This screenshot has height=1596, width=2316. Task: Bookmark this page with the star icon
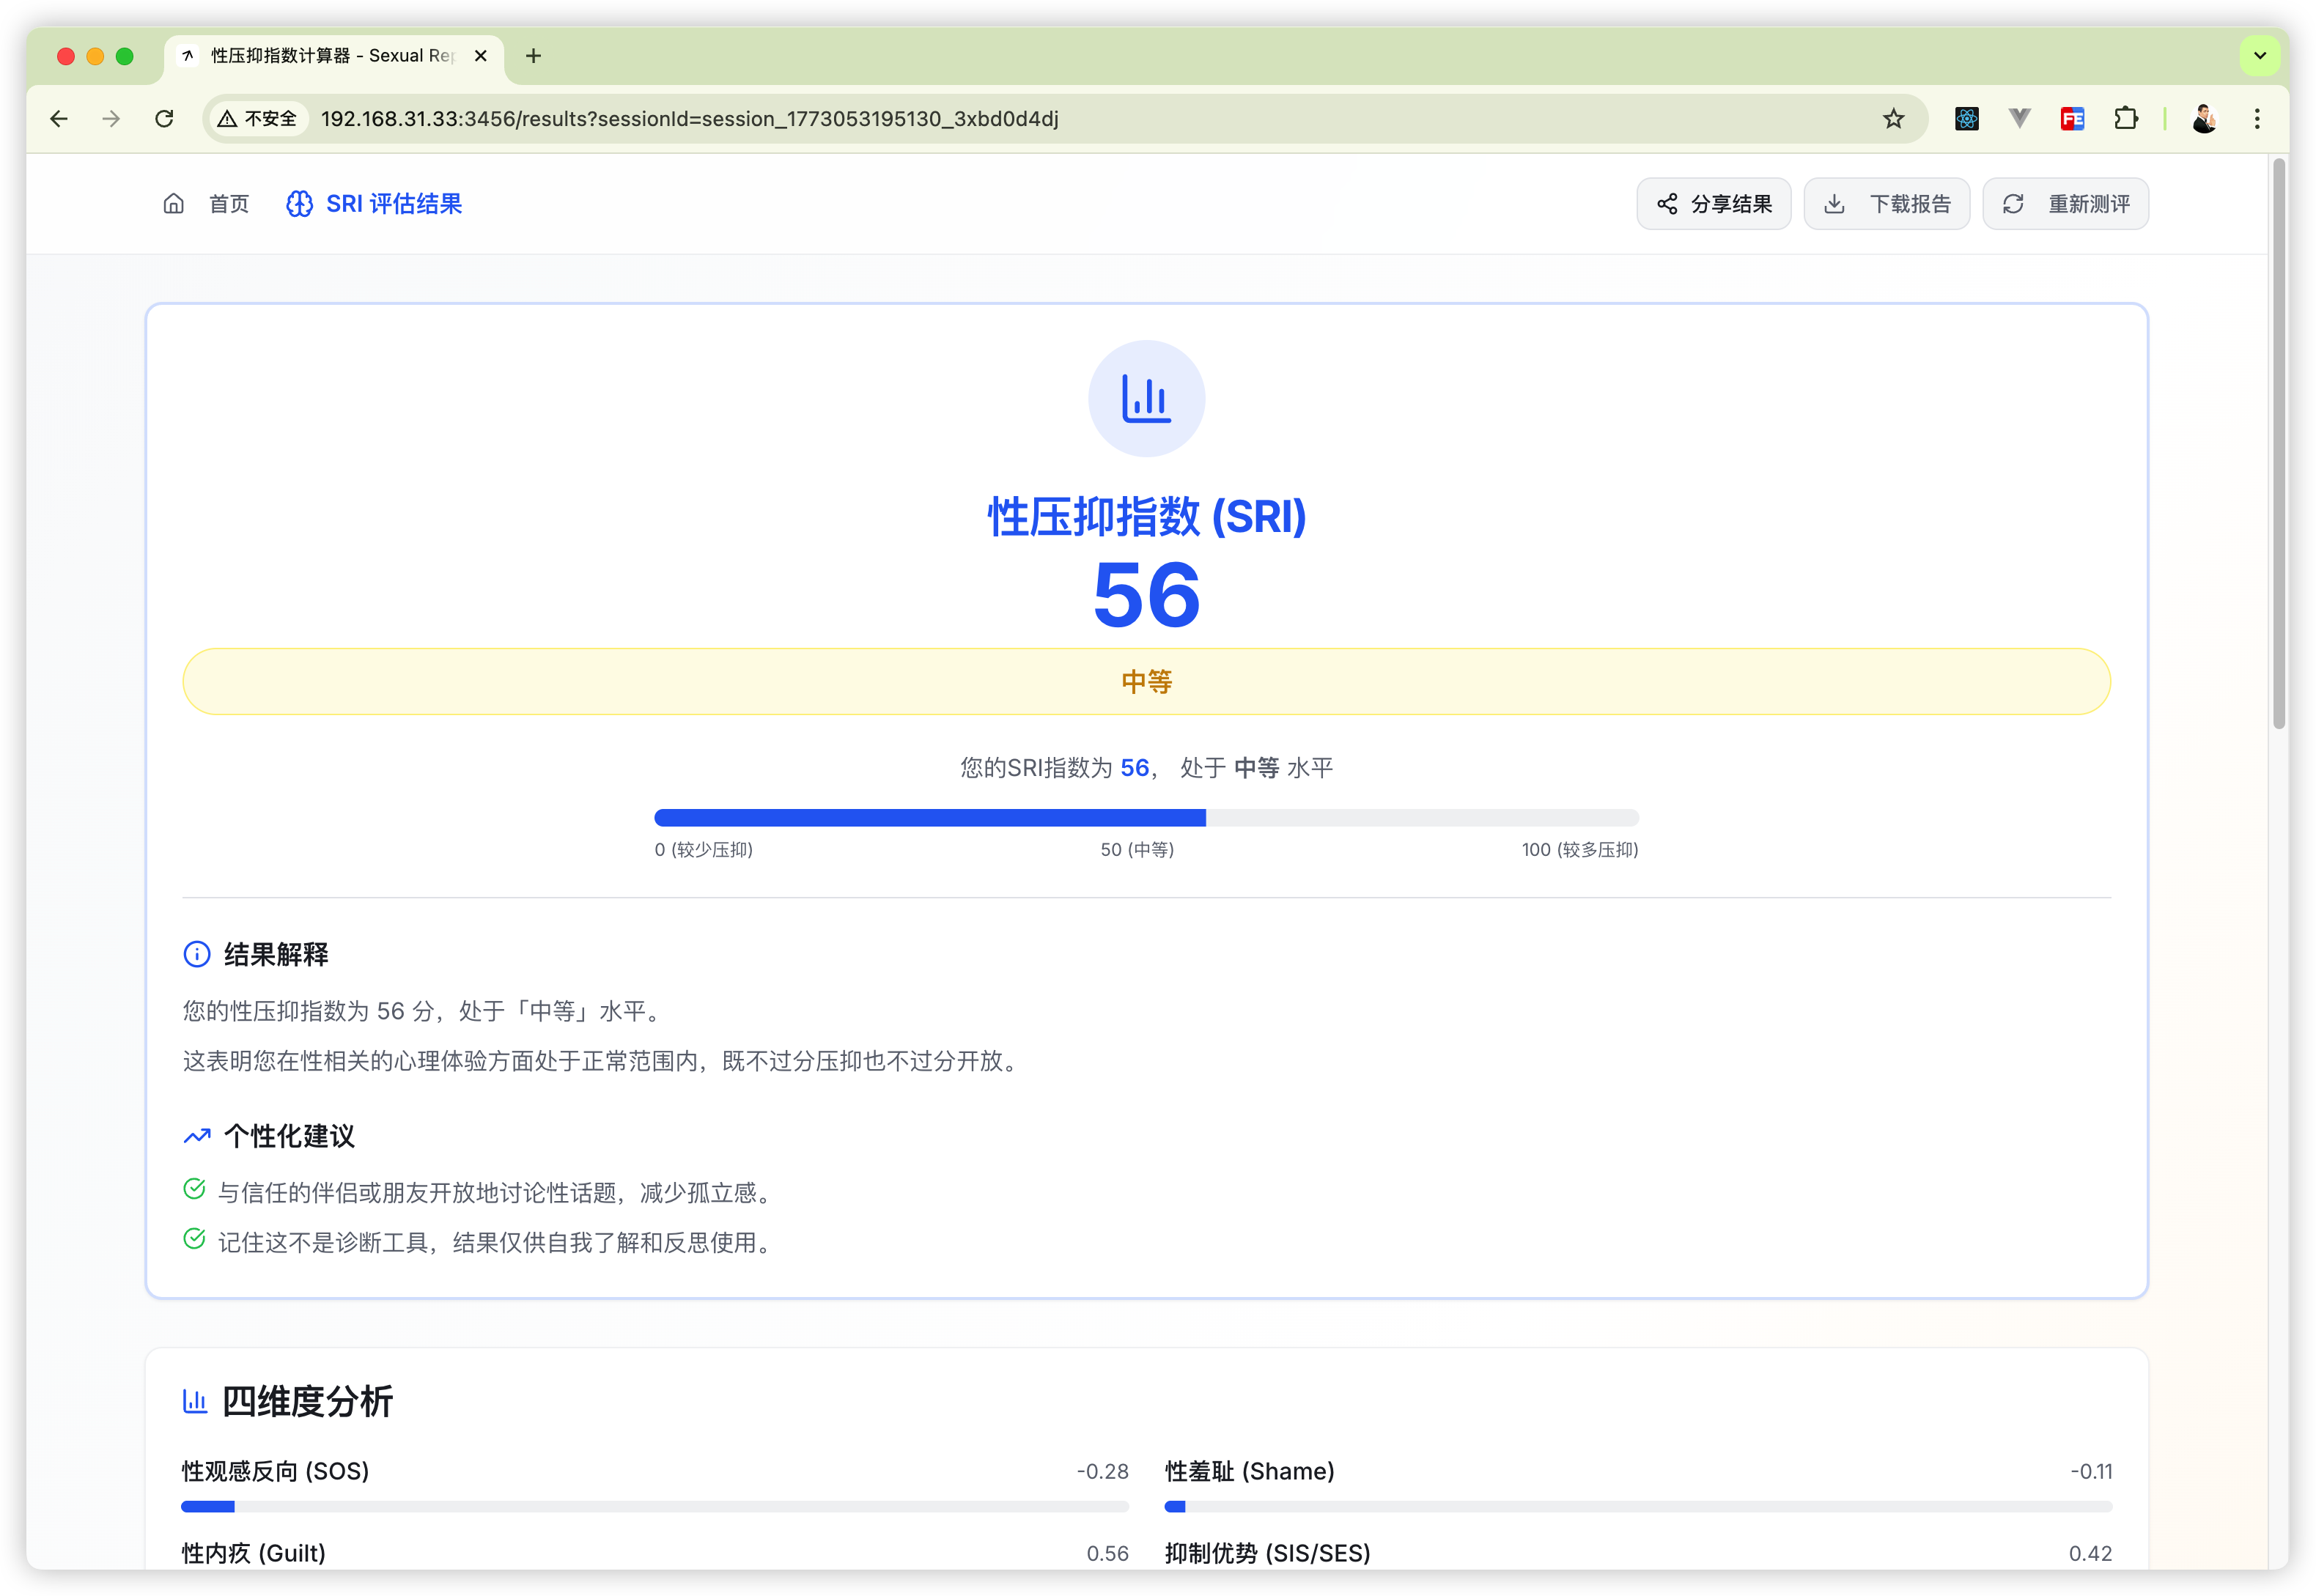1893,119
